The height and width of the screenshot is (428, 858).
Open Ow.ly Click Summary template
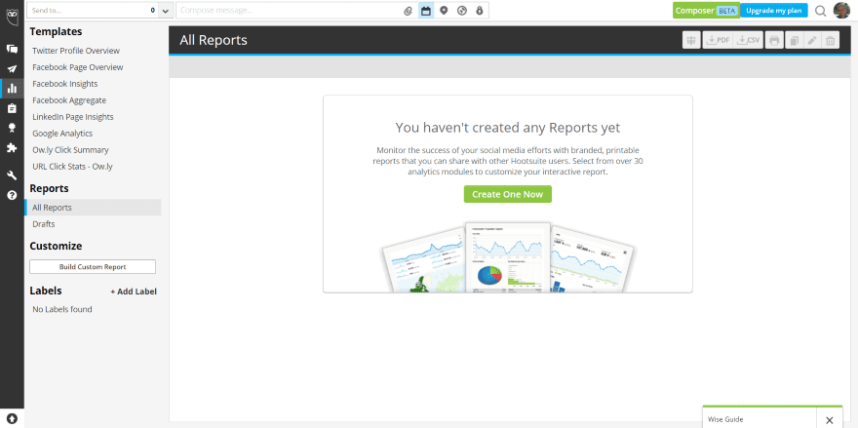(x=70, y=149)
